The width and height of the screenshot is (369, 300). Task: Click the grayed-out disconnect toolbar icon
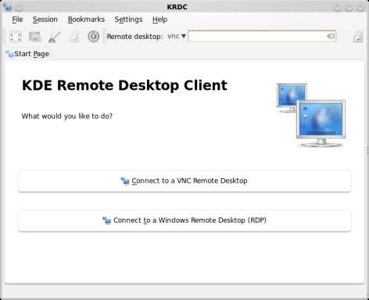pyautogui.click(x=74, y=37)
